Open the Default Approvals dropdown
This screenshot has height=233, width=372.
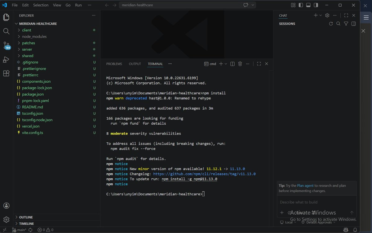[318, 222]
